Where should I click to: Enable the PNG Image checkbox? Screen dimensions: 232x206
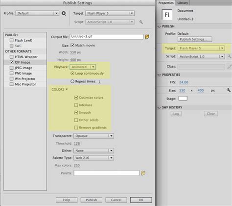pos(11,73)
